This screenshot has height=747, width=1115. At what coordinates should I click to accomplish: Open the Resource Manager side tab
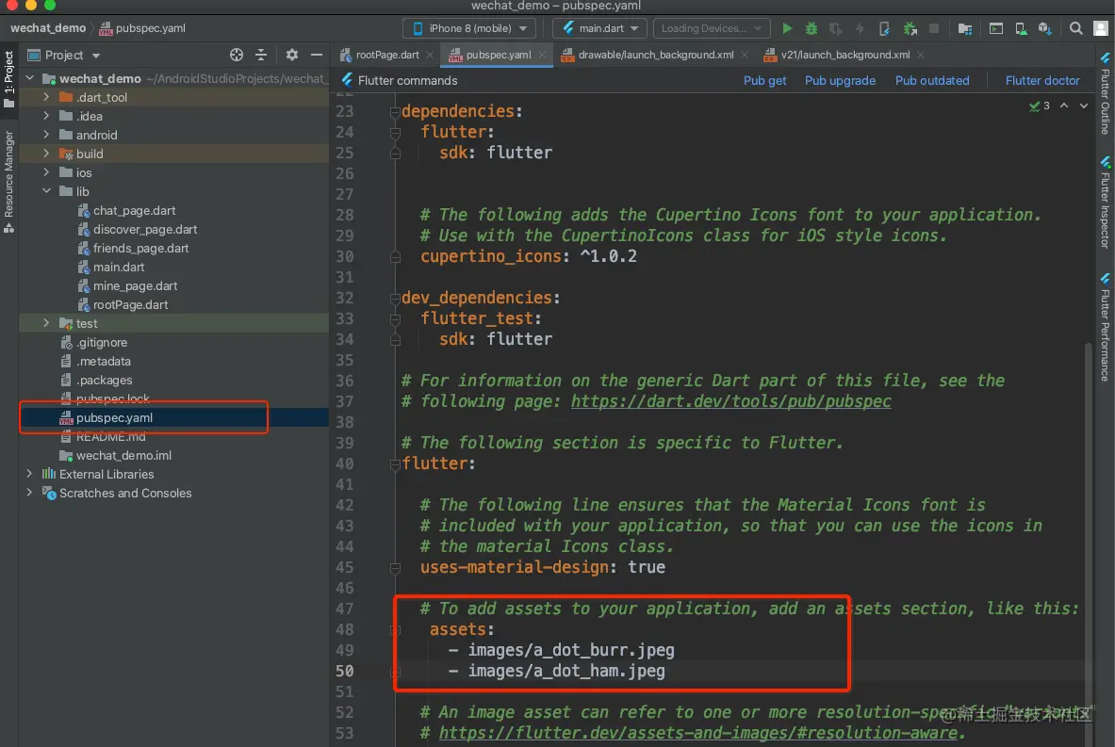click(x=8, y=181)
